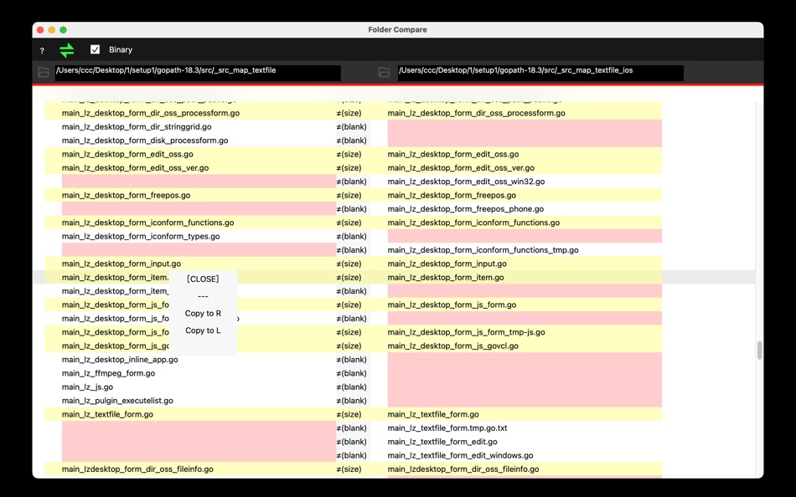Select right main_lz_desktop_form_js_form.go
796x497 pixels.
[452, 305]
